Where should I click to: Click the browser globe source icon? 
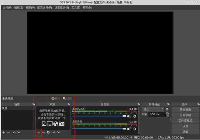tap(56, 124)
